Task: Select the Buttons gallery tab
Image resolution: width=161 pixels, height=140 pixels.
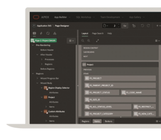Action: coord(108,121)
